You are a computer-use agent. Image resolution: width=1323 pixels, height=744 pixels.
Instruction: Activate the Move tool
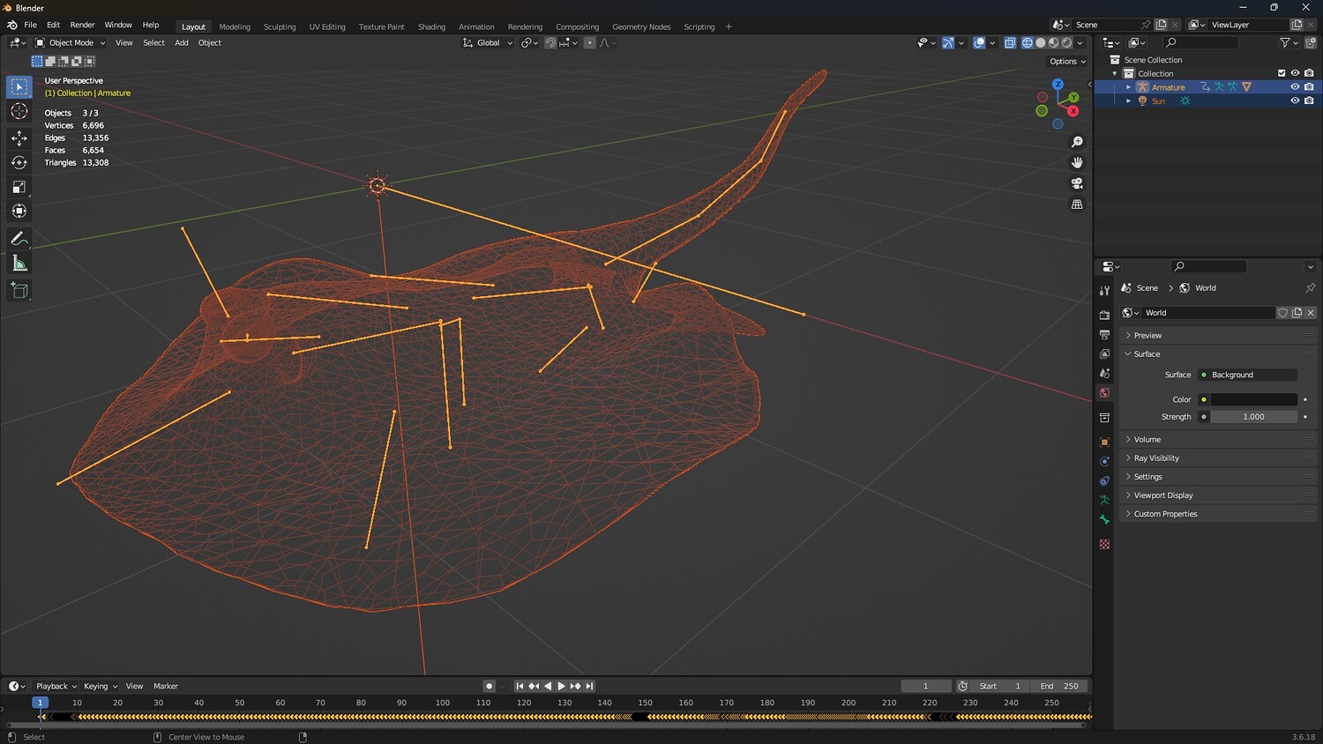point(19,138)
